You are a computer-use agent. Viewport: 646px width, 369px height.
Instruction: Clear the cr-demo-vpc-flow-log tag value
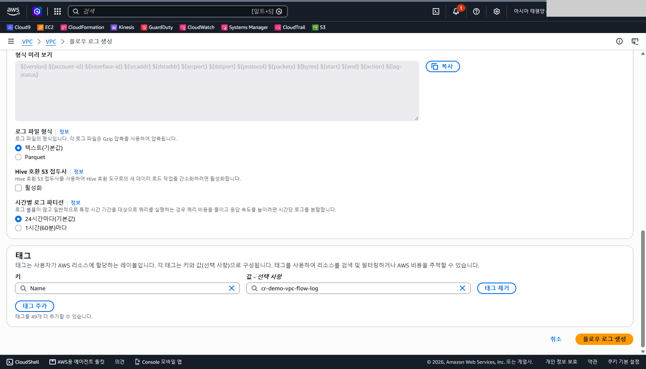[x=462, y=288]
